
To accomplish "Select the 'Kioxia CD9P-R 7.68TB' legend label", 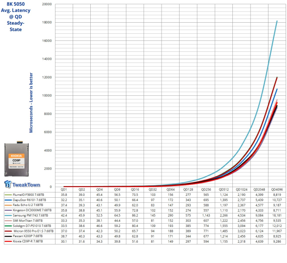I will [x=28, y=242].
